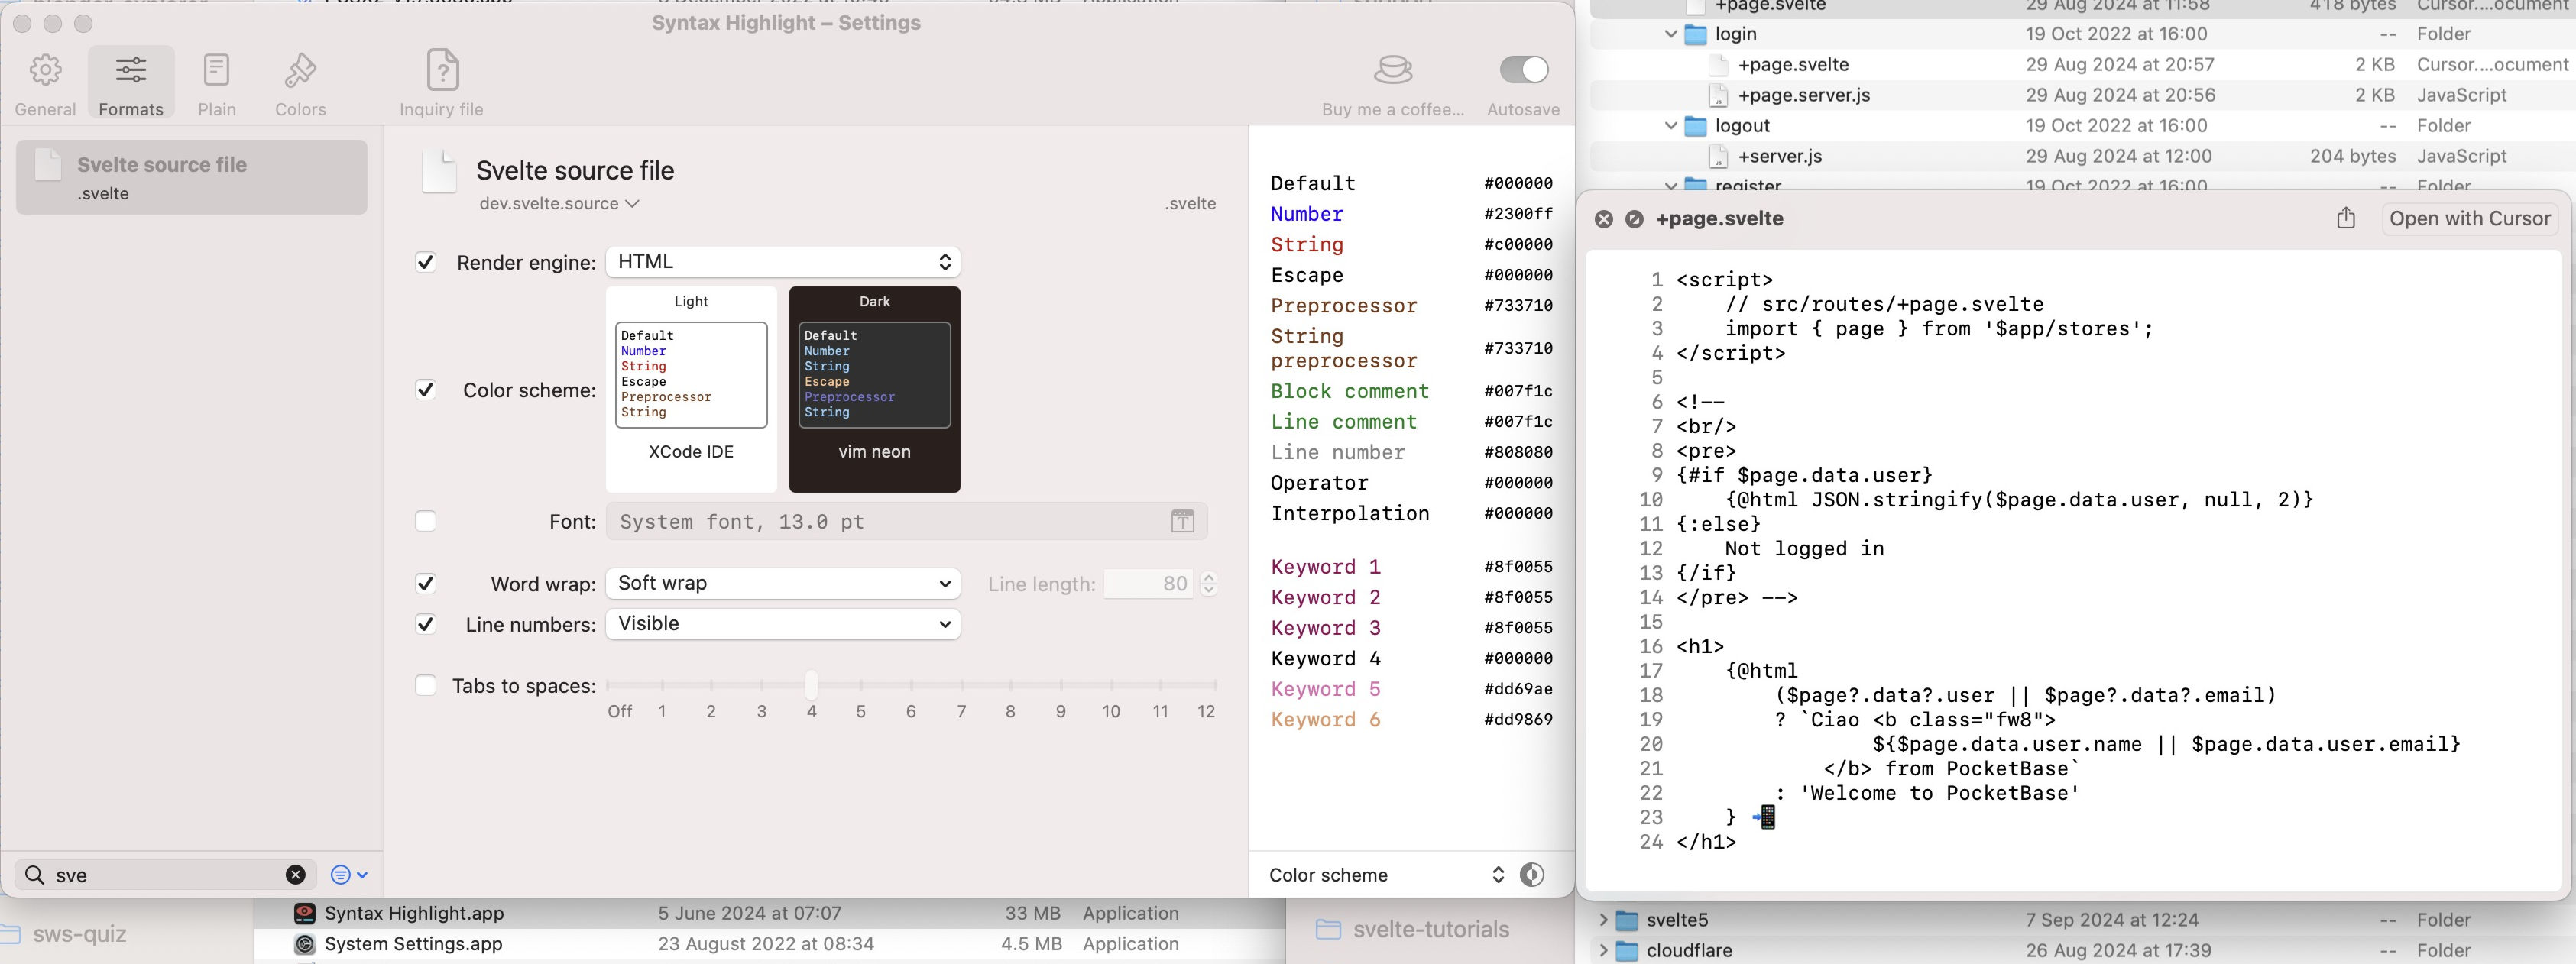
Task: Click the Keyword 6 color entry
Action: (1411, 720)
